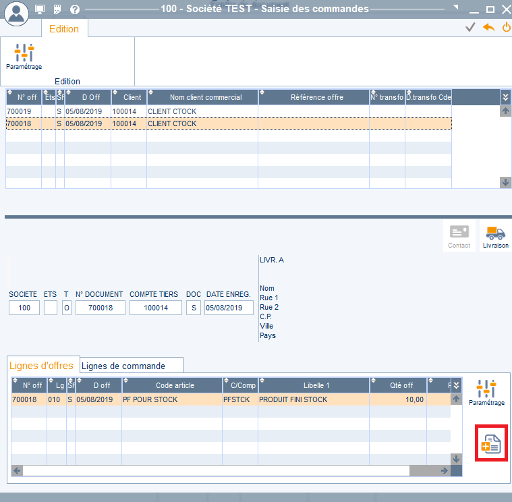The image size is (512, 502).
Task: Sort by Lg column header in lines grid
Action: [57, 385]
